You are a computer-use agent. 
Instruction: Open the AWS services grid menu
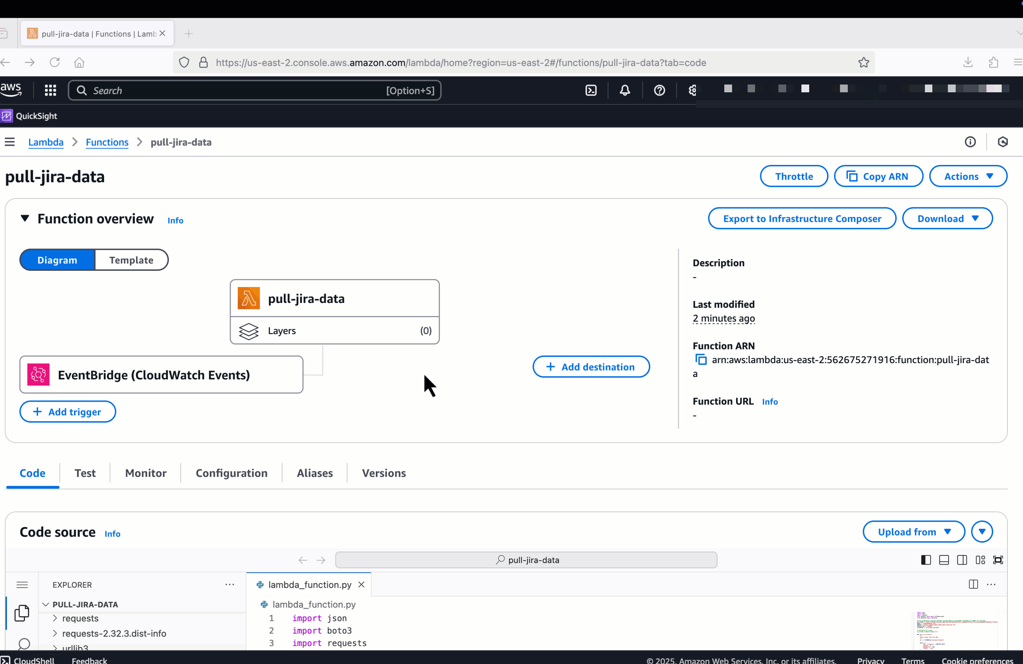pyautogui.click(x=50, y=90)
